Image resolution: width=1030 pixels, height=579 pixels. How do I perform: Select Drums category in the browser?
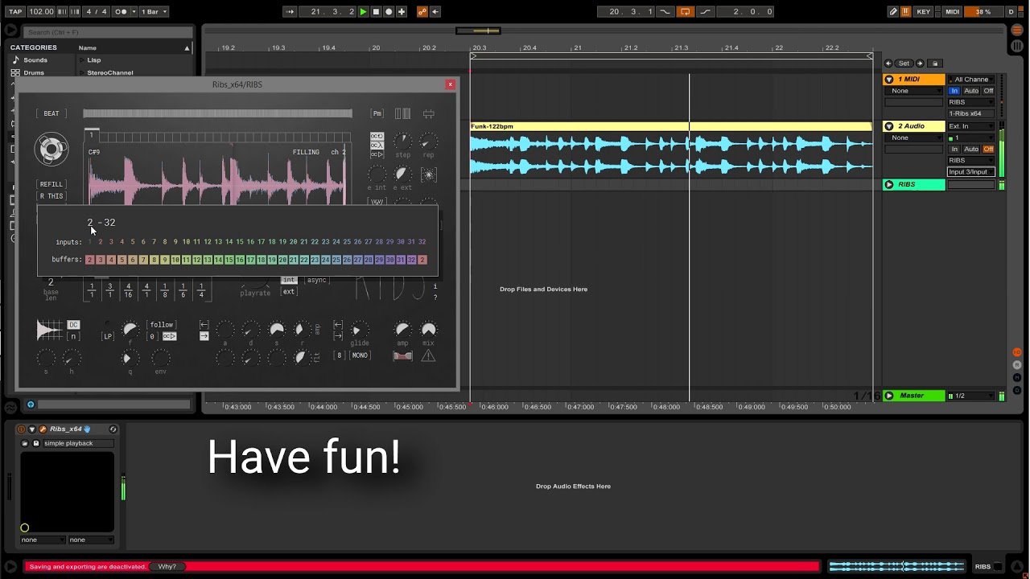(x=34, y=72)
